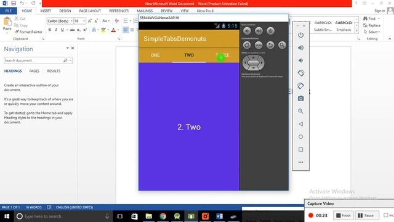Click emulator hardware Home button icon
The width and height of the screenshot is (394, 222).
pos(246,45)
